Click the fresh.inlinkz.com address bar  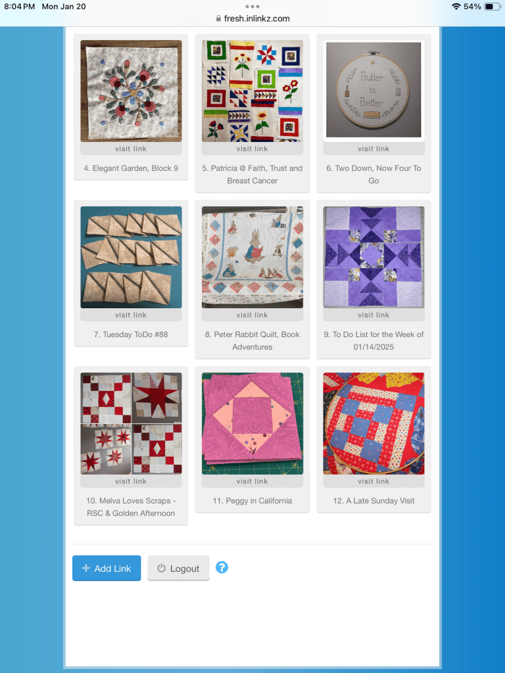pyautogui.click(x=252, y=18)
